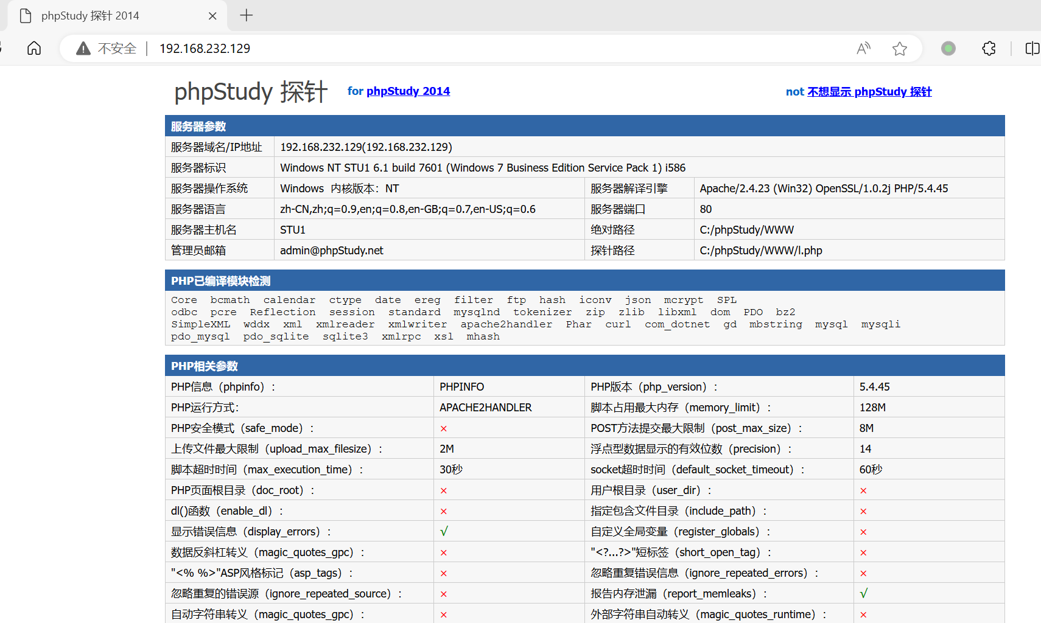Open the split screen icon in toolbar
This screenshot has height=623, width=1041.
[1032, 48]
